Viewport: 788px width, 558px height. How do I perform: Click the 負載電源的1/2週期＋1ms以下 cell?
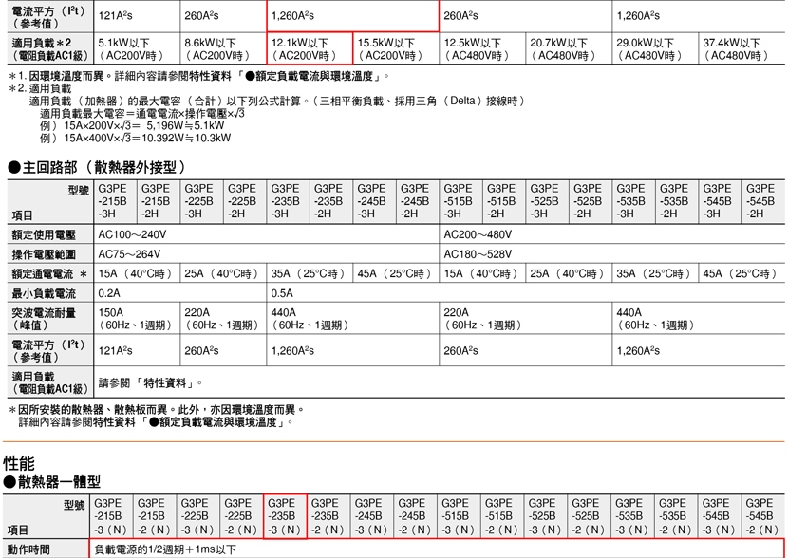click(438, 549)
